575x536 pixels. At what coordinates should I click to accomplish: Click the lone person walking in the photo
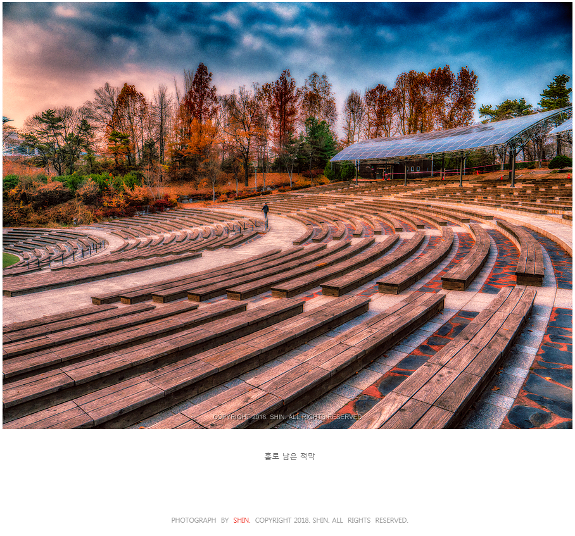click(x=265, y=211)
